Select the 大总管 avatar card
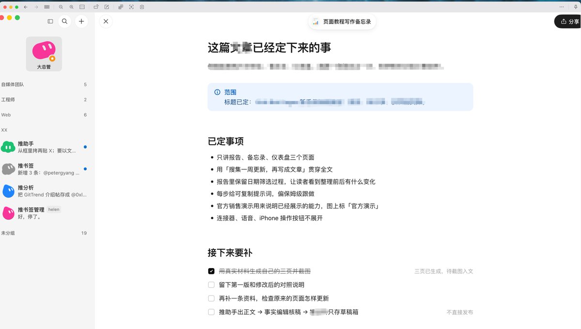The width and height of the screenshot is (581, 329). [44, 54]
